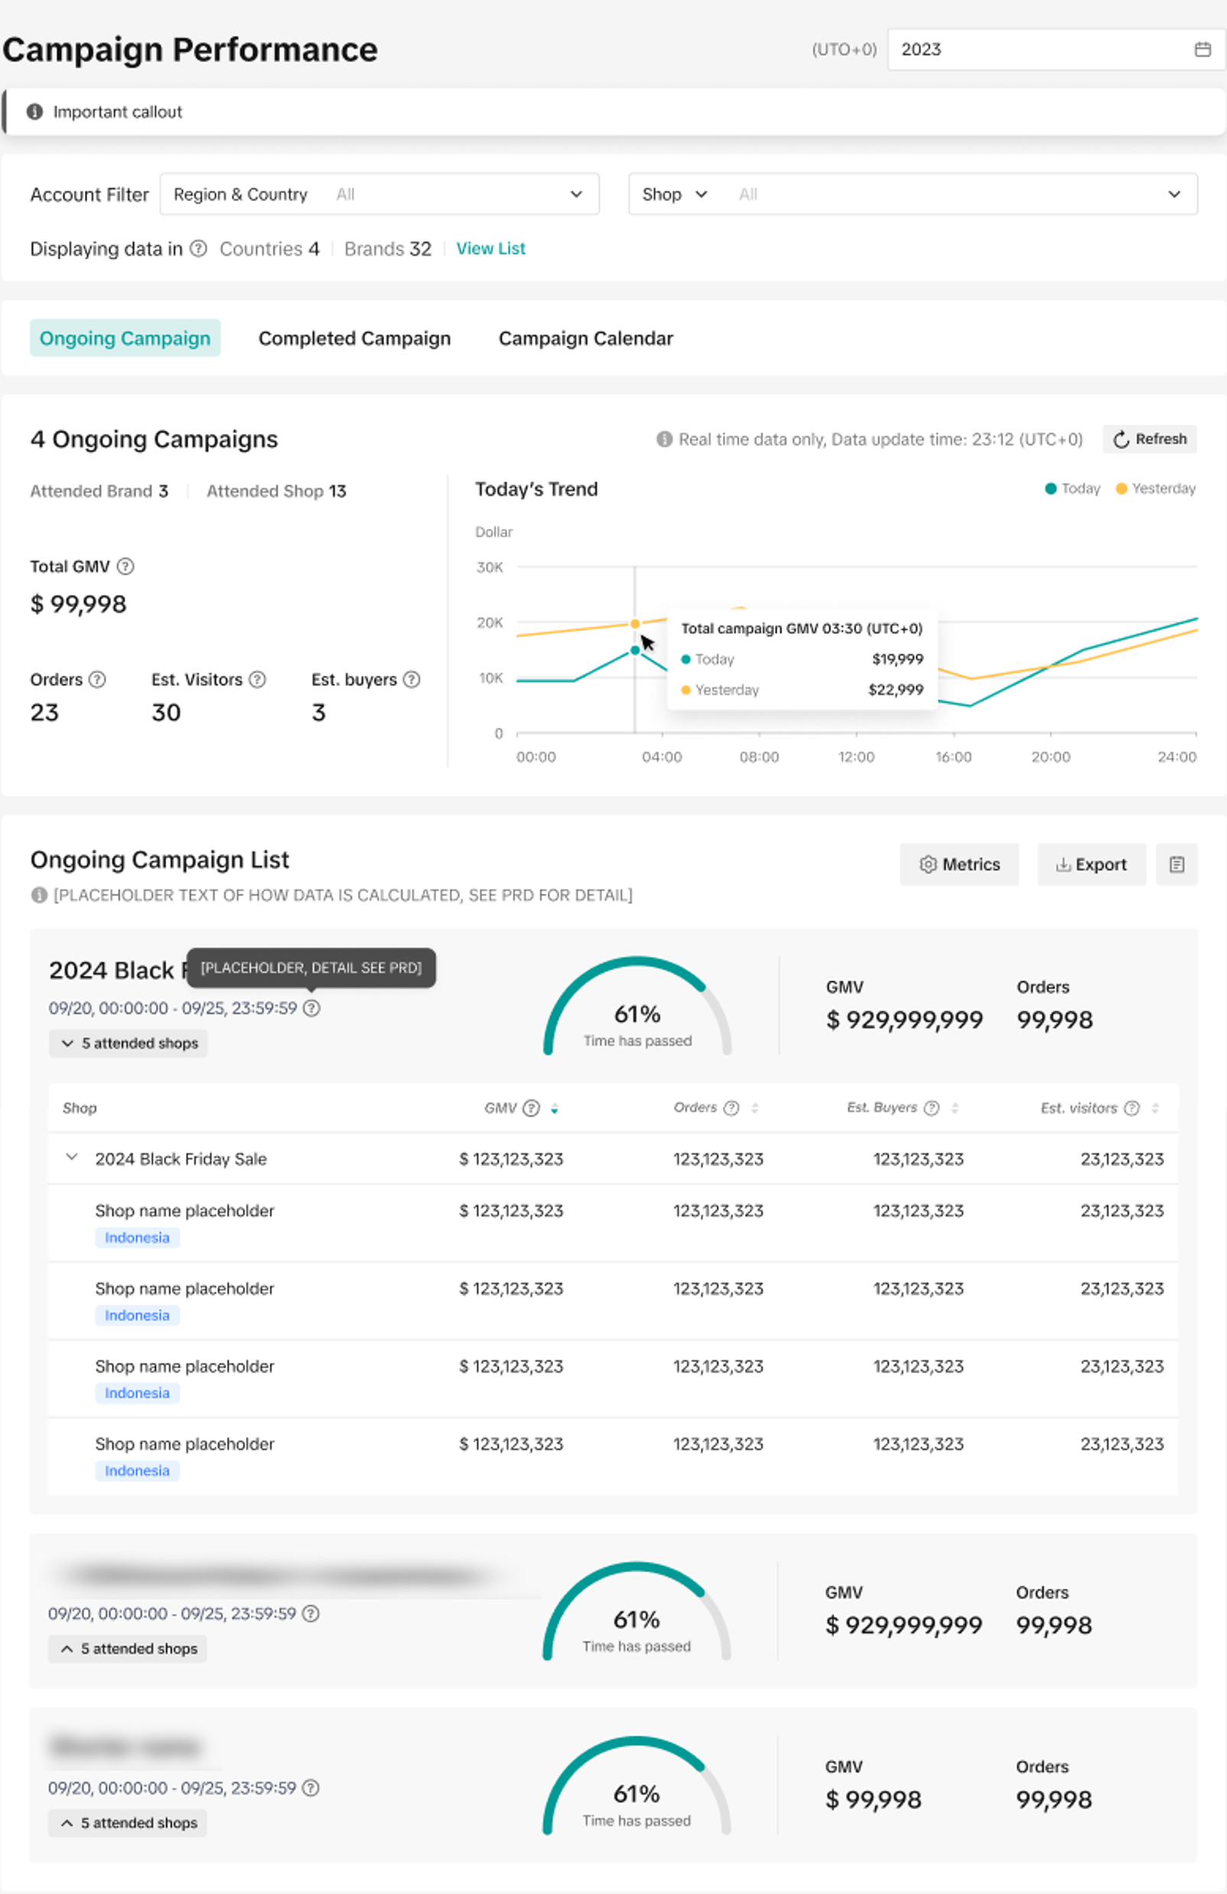This screenshot has height=1894, width=1227.
Task: Sort shop table by GMV column
Action: coord(555,1108)
